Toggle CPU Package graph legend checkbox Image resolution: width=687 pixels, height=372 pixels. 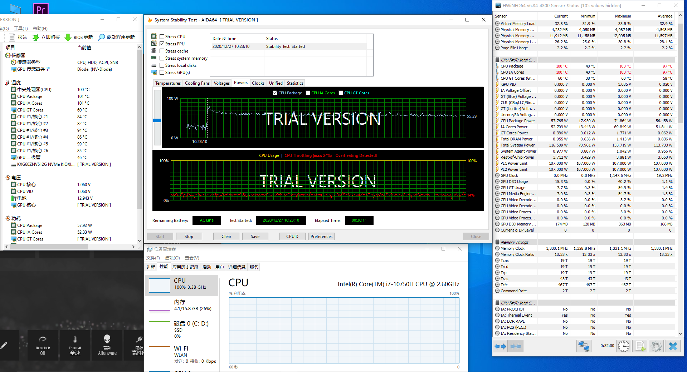click(x=275, y=93)
